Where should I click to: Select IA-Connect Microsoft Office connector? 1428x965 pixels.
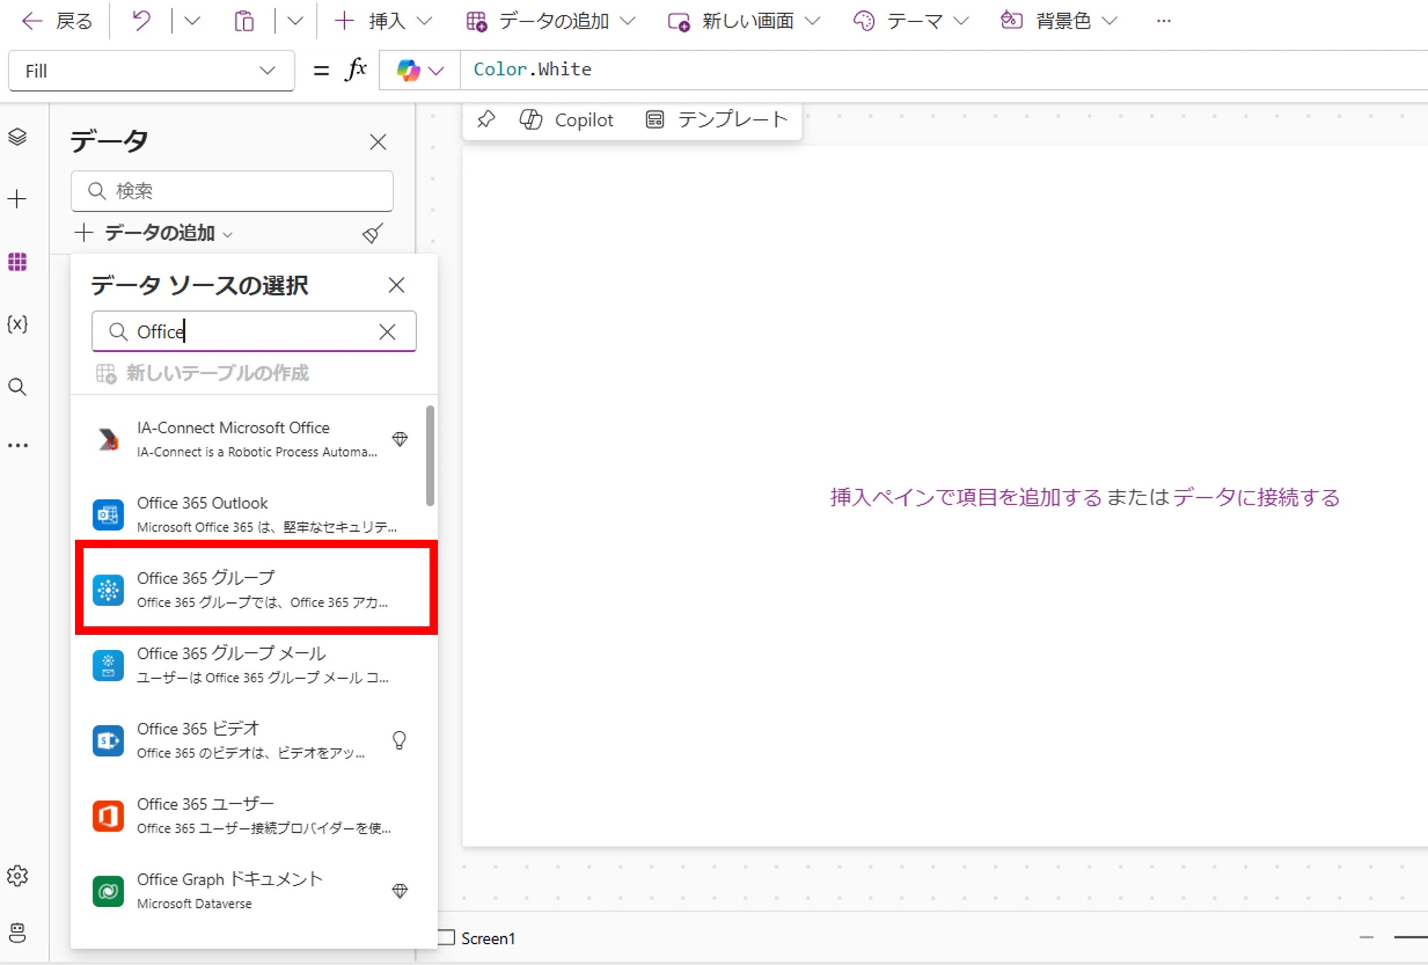click(254, 439)
